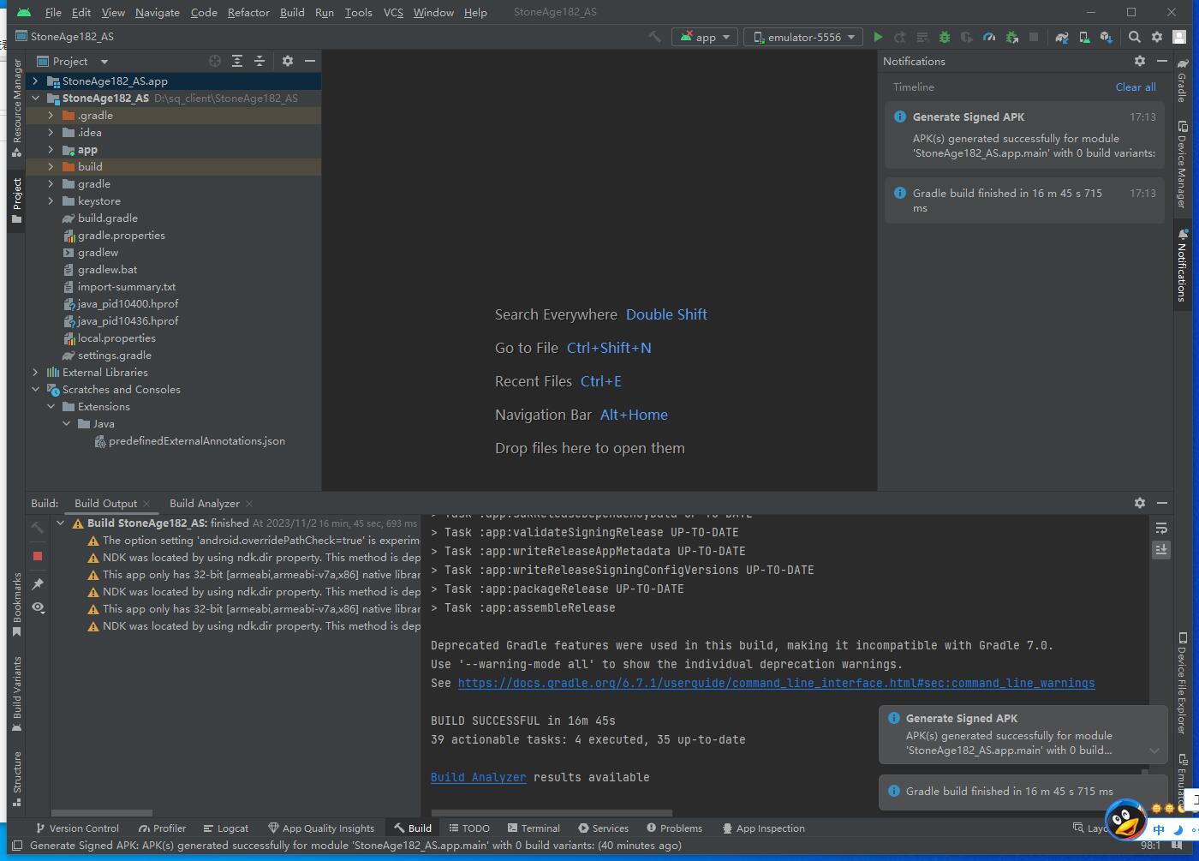
Task: Expand the keystore folder in project tree
Action: click(51, 201)
